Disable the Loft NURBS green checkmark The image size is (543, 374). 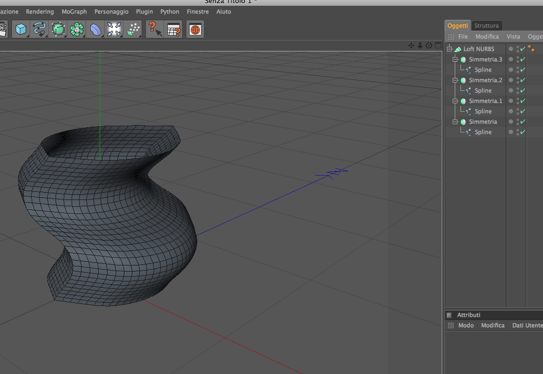point(523,49)
